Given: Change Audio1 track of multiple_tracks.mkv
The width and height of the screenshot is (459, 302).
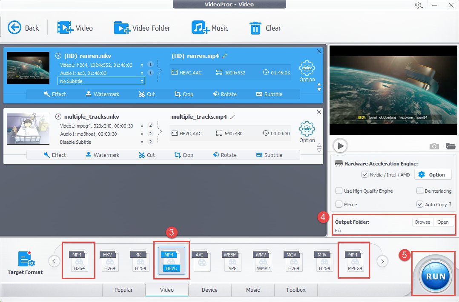Looking at the screenshot, I should pyautogui.click(x=142, y=134).
